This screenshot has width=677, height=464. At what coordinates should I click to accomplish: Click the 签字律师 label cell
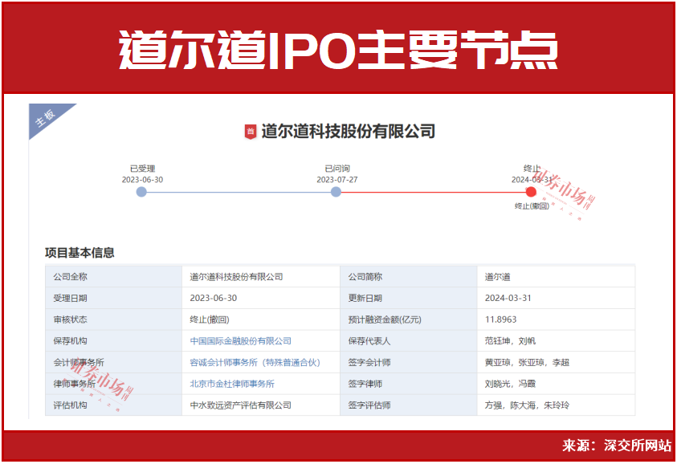point(409,384)
